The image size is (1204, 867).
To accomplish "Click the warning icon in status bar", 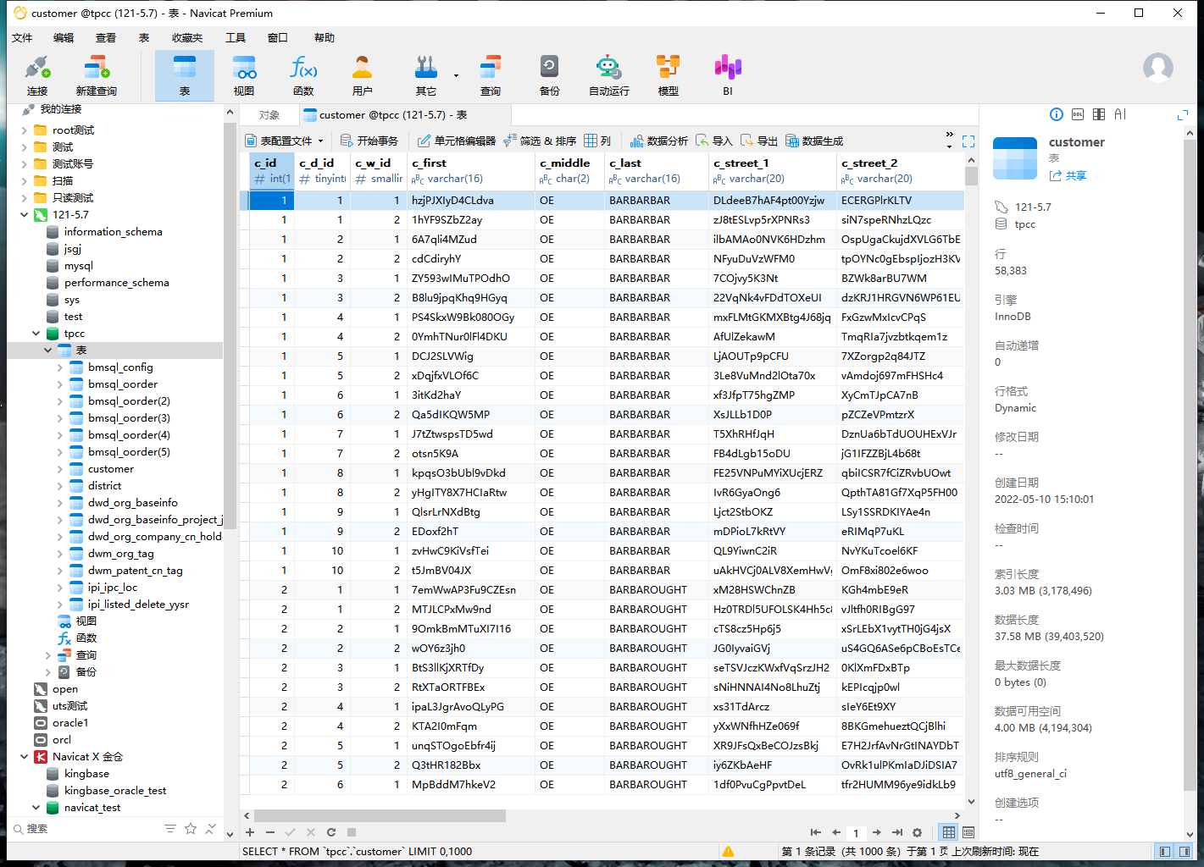I will tap(728, 852).
